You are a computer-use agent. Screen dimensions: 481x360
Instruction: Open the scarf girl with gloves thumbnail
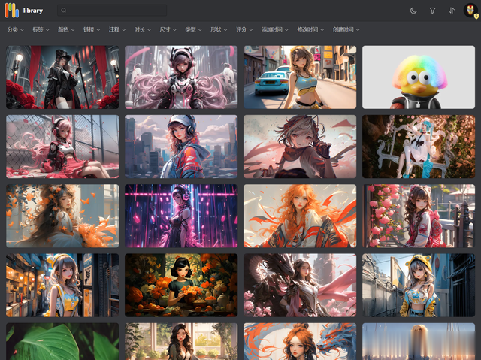coord(300,147)
